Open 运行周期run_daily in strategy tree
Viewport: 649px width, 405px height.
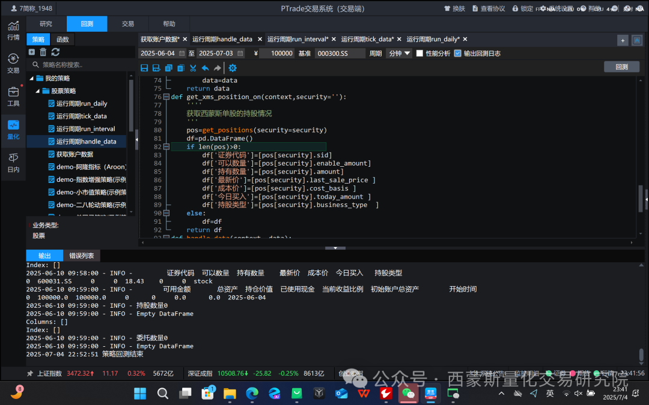click(82, 104)
